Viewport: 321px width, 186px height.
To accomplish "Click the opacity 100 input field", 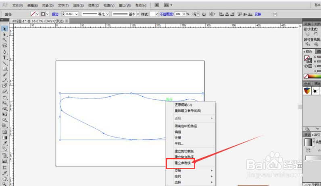I will pos(179,14).
